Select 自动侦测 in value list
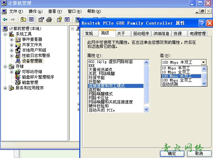The height and width of the screenshot is (158, 213). point(181,84)
